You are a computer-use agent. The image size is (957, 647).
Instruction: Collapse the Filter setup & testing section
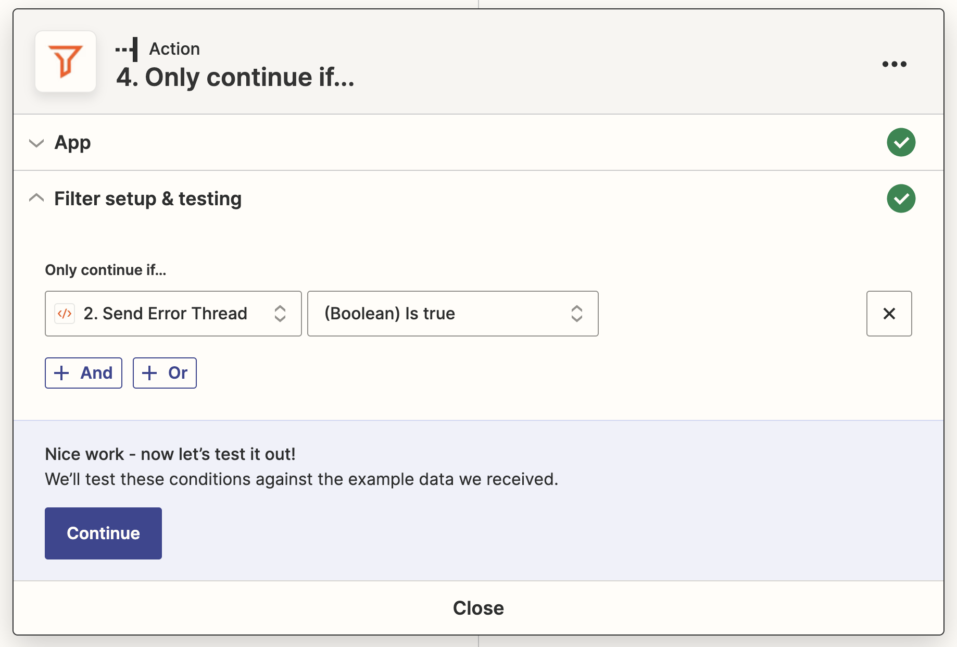36,198
